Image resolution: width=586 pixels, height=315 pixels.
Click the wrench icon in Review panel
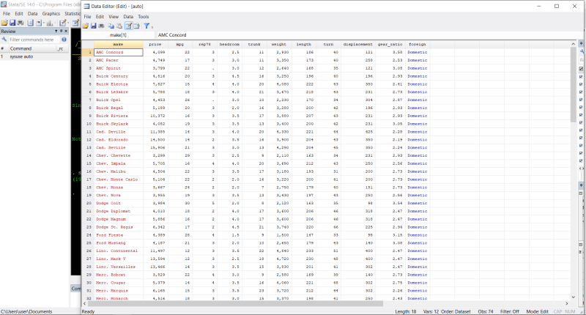[4, 40]
